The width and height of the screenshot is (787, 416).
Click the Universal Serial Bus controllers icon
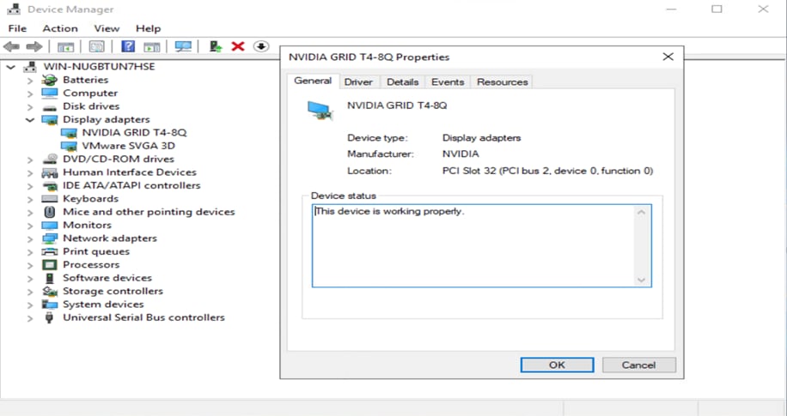click(49, 317)
